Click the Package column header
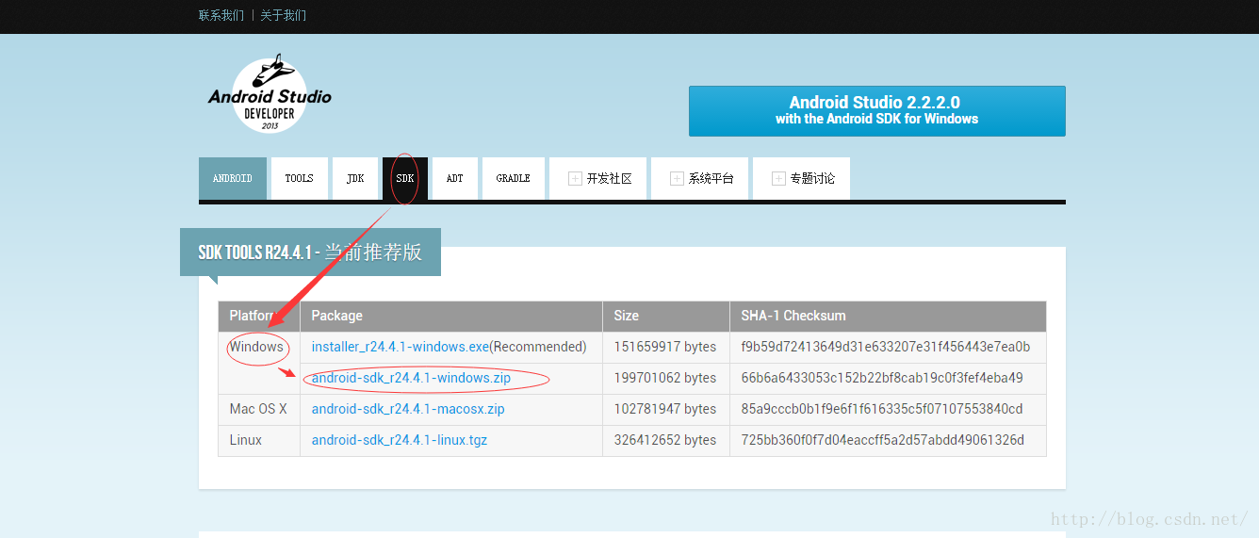This screenshot has height=538, width=1259. tap(451, 317)
